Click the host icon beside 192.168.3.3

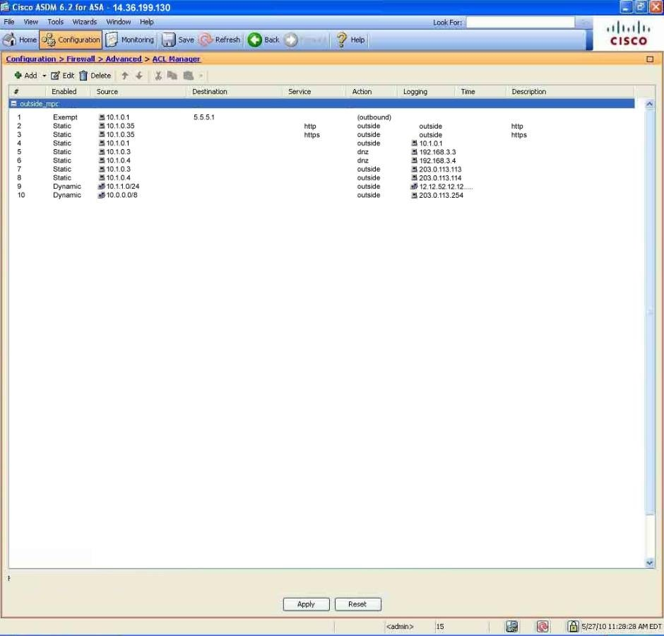coord(415,152)
